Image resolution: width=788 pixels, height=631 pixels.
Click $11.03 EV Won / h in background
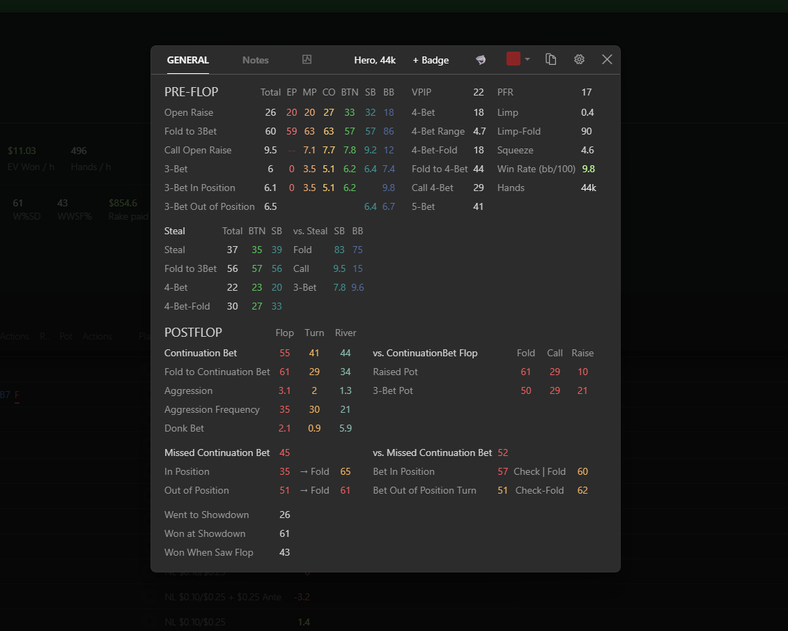coord(22,151)
